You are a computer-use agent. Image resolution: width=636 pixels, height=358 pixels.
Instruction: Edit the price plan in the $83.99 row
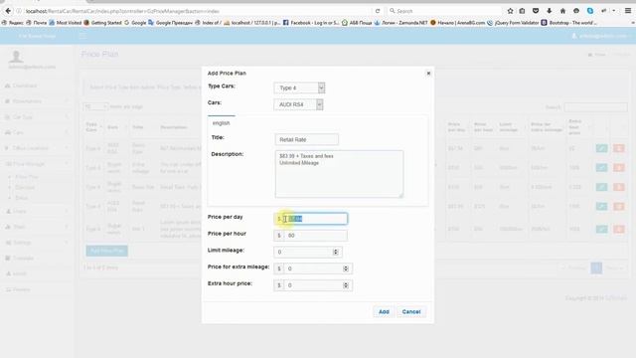(x=601, y=206)
